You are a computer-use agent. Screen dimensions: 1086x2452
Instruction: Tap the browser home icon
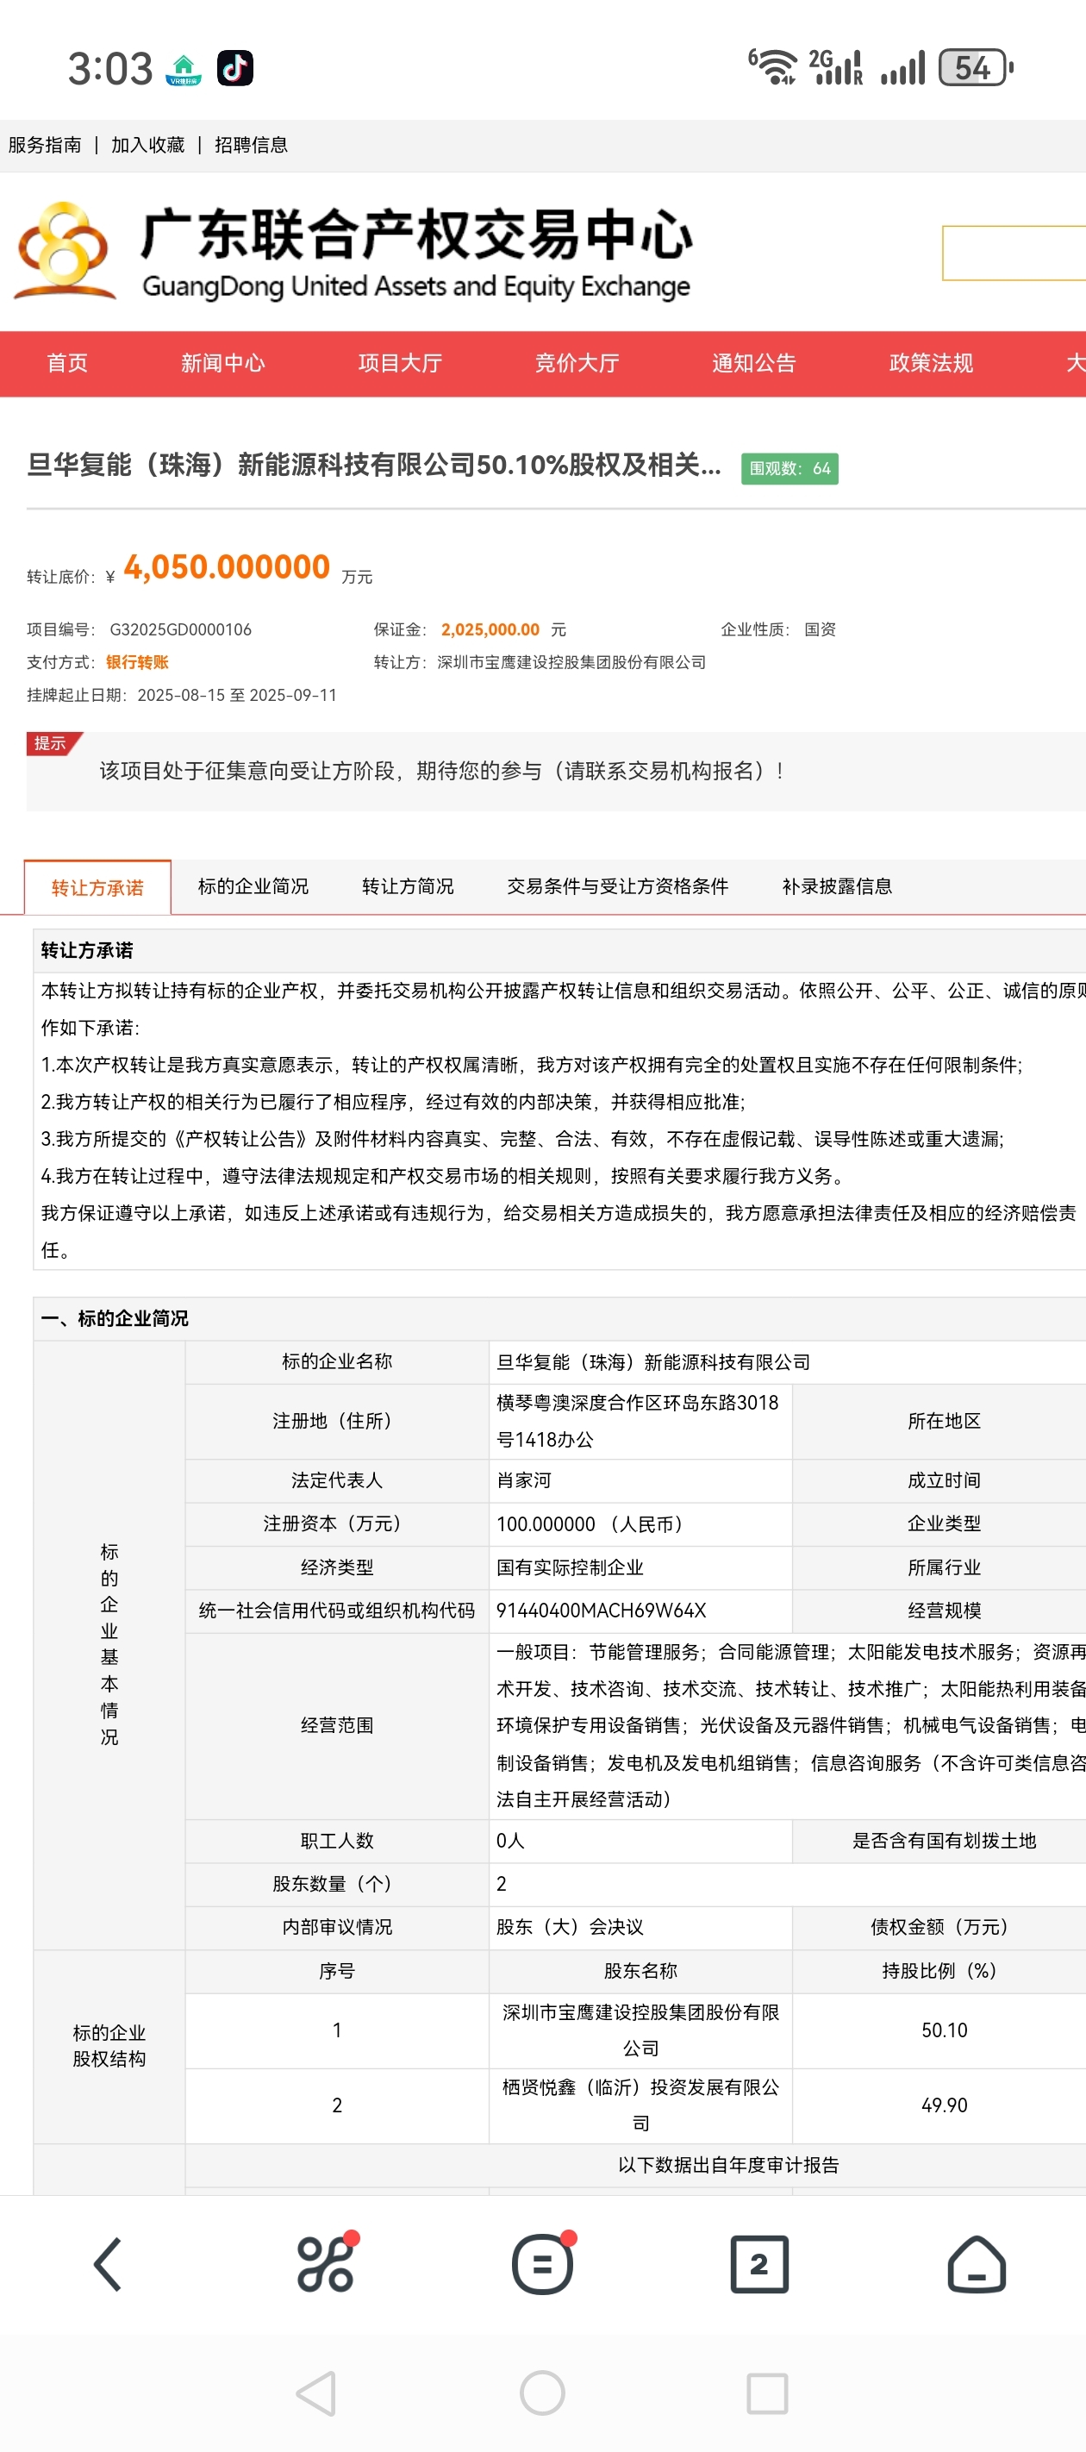pos(977,2263)
